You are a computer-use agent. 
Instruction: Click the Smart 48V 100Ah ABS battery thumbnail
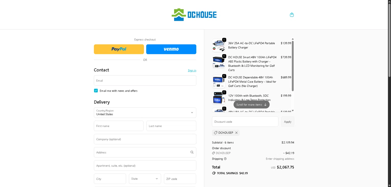219,62
